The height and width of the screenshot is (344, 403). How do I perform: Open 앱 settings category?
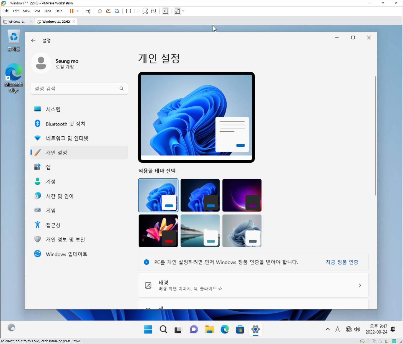point(79,167)
